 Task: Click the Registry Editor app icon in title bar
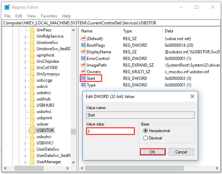7,7
